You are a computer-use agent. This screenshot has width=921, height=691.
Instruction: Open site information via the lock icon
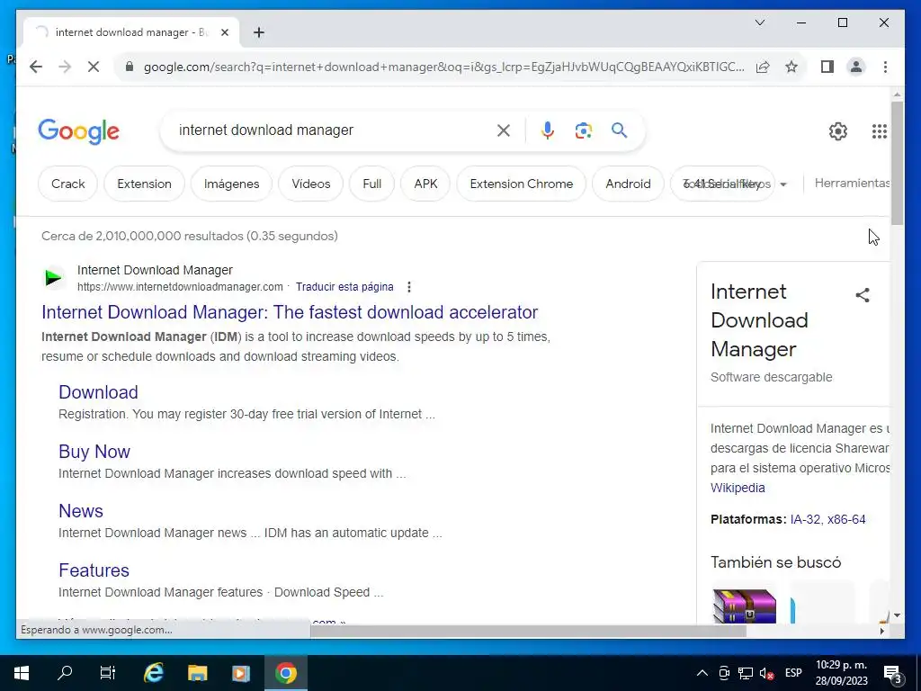pos(130,67)
